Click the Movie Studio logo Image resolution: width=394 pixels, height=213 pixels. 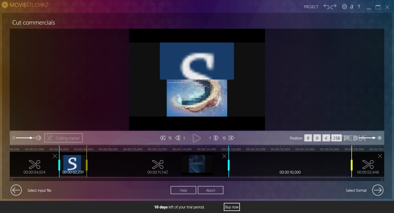coord(25,5)
